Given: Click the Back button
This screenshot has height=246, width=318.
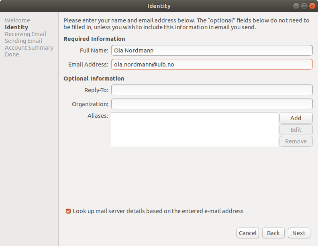Looking at the screenshot, I should pyautogui.click(x=273, y=233).
